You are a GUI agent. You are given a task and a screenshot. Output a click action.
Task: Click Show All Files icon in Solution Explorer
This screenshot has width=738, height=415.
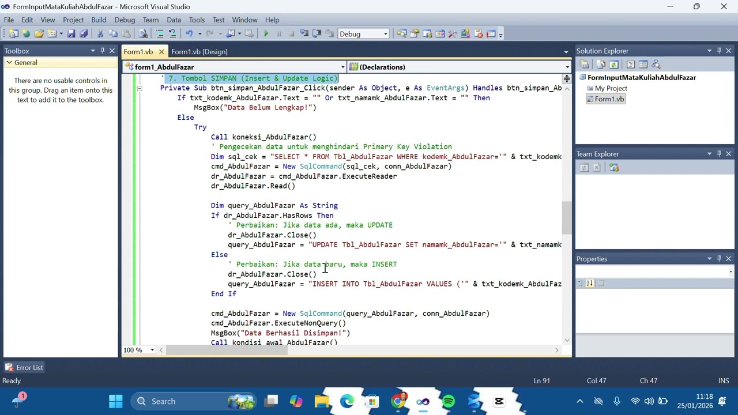pos(601,65)
